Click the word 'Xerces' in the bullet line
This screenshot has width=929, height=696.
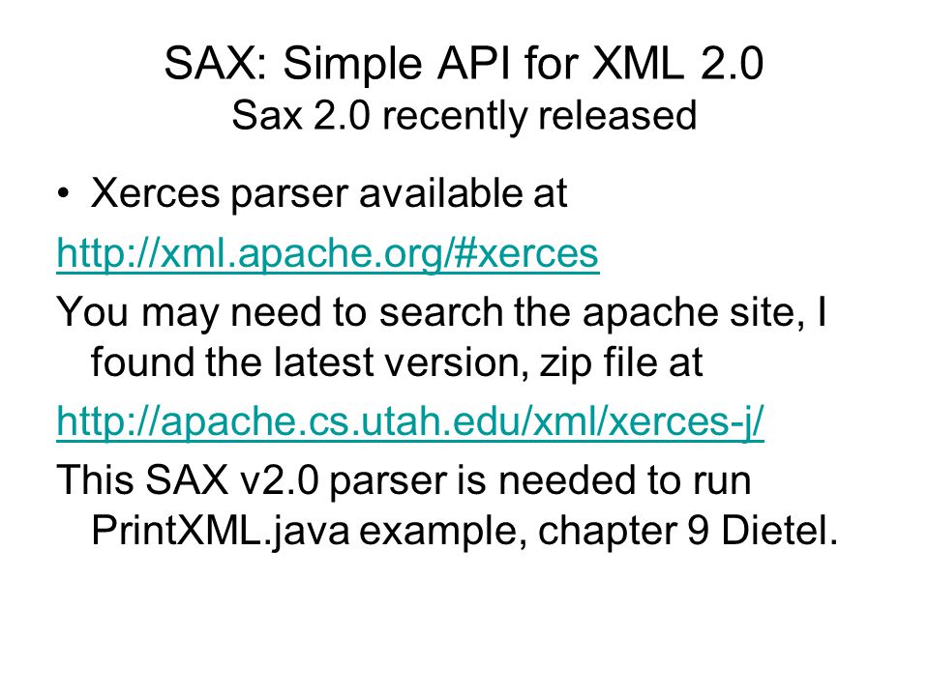(x=155, y=193)
